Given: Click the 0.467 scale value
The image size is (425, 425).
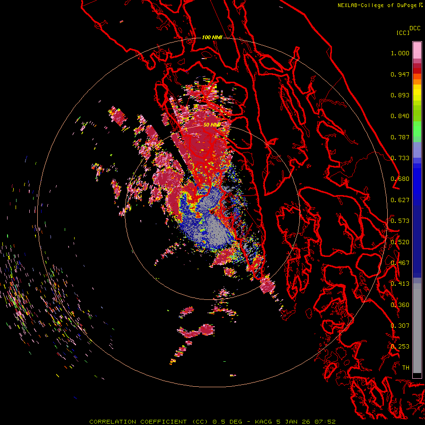Looking at the screenshot, I should tap(400, 263).
